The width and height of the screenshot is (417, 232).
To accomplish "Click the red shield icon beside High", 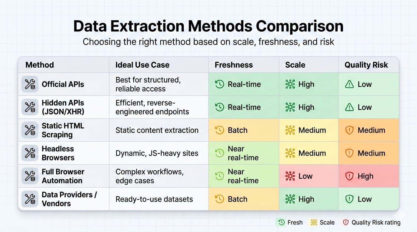I will click(349, 176).
